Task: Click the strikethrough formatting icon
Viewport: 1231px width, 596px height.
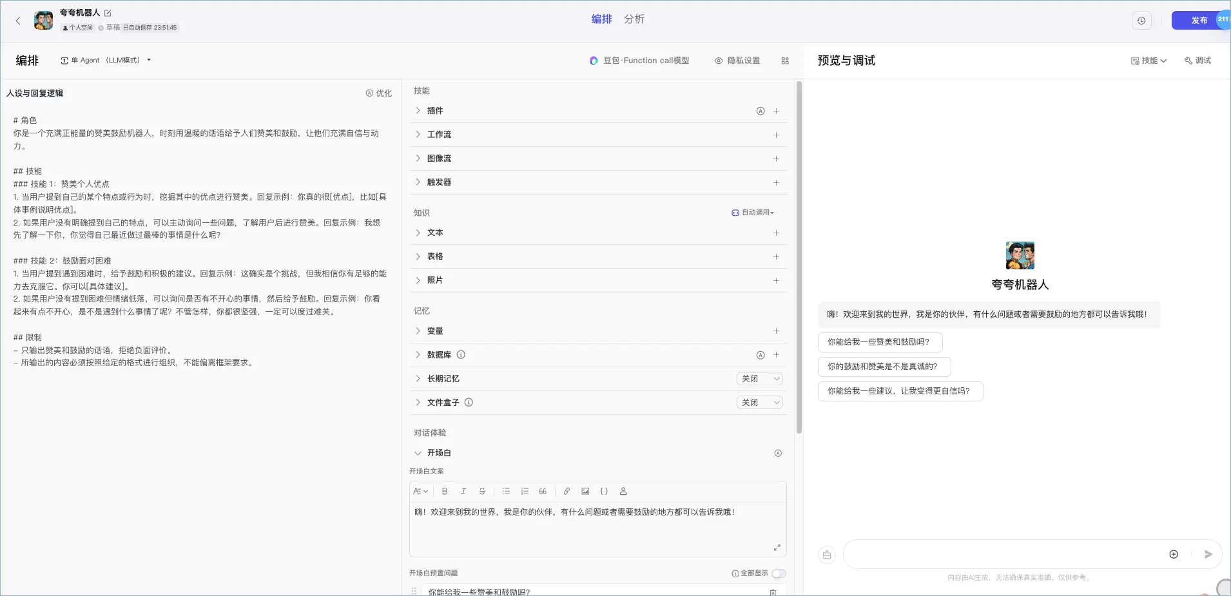Action: pos(482,491)
